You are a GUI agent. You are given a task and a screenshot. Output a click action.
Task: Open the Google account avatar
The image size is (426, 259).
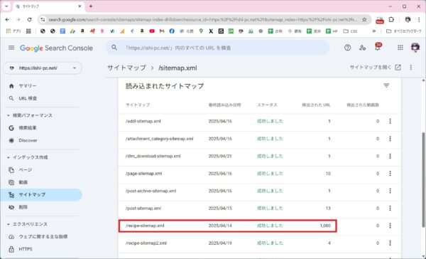point(415,48)
